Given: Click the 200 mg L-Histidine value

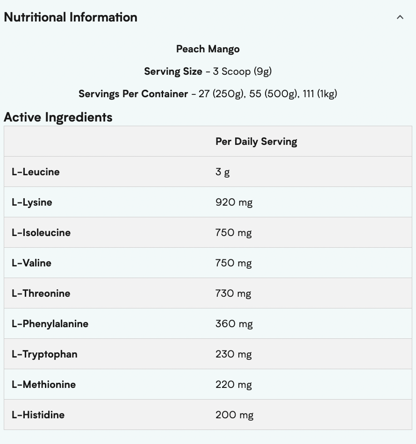Looking at the screenshot, I should [234, 415].
